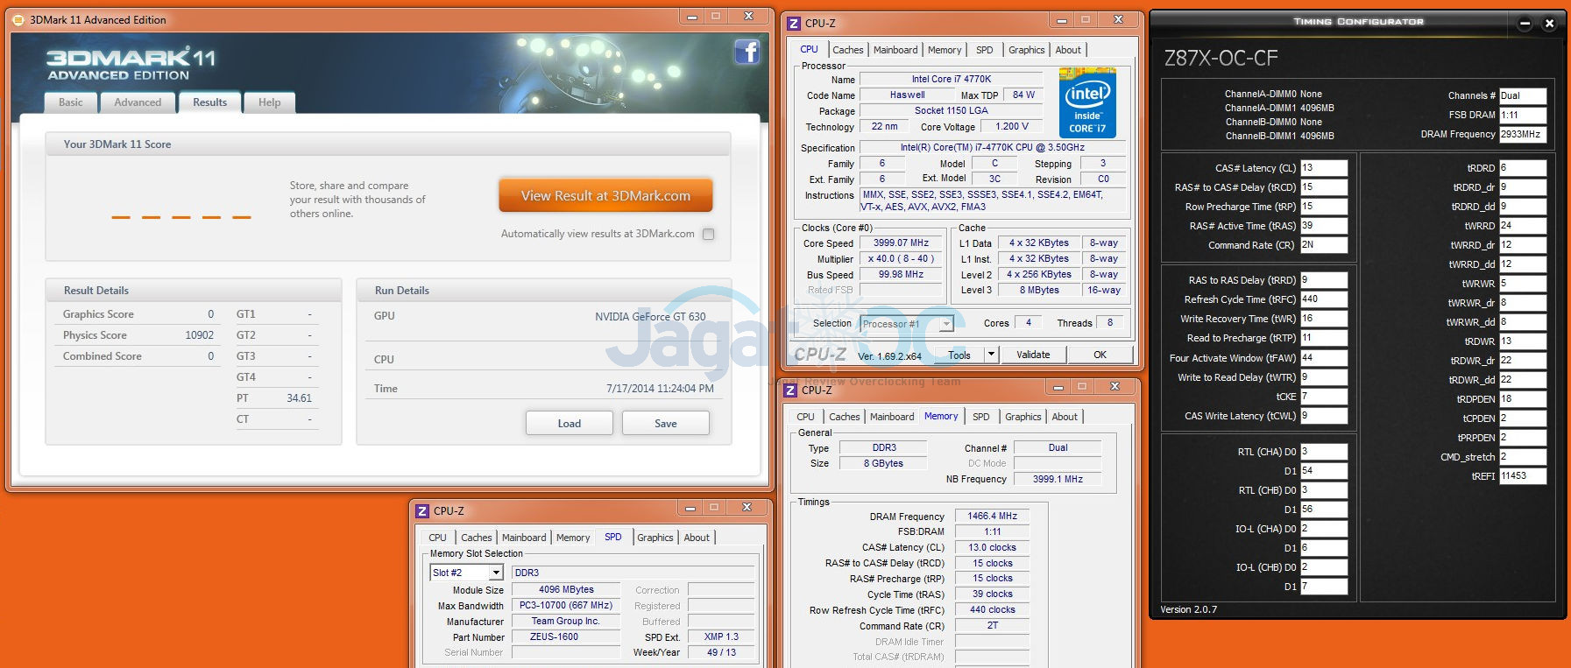Select the Help tab in 3DMark
This screenshot has height=668, width=1571.
pyautogui.click(x=269, y=102)
